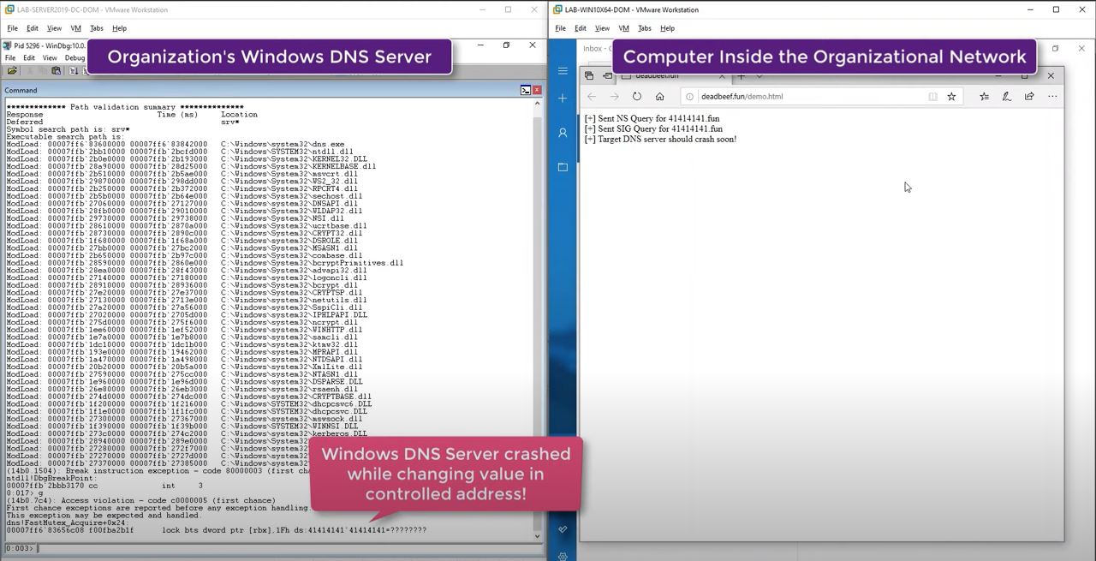Open the VM menu in the LAB-SERVER2019 window

point(75,28)
